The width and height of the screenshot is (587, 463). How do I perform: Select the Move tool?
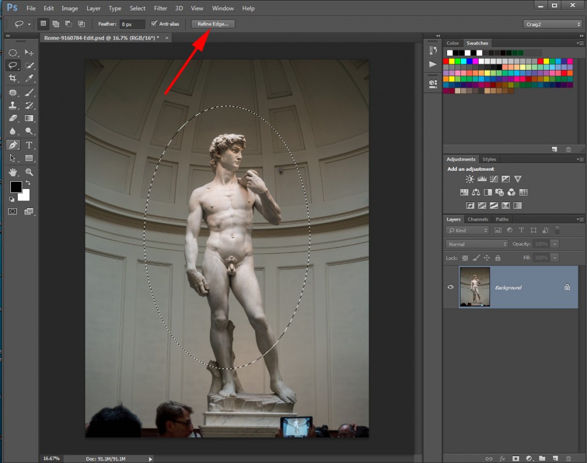(29, 53)
